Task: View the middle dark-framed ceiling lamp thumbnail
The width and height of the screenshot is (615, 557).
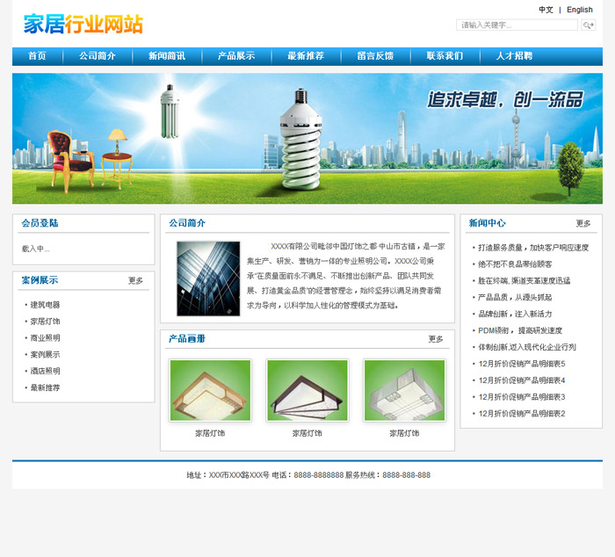Action: [x=307, y=390]
